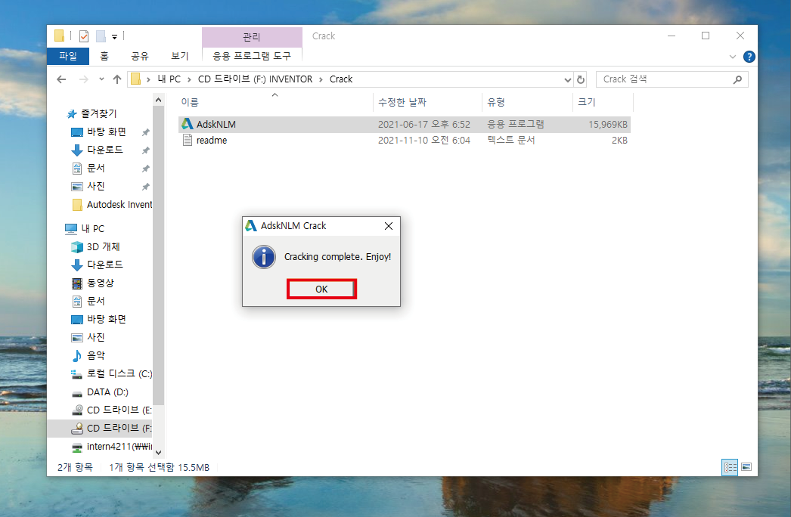This screenshot has width=791, height=517.
Task: Select the 관리 contextual tab header
Action: [x=252, y=37]
